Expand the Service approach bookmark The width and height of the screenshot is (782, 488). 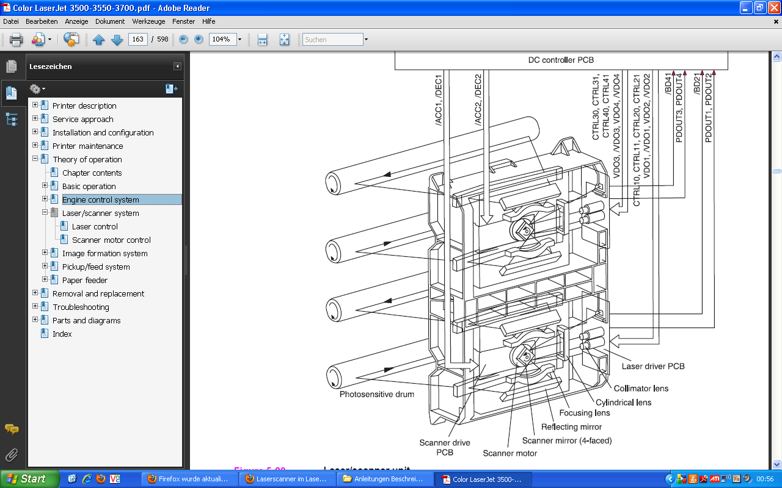pyautogui.click(x=35, y=118)
